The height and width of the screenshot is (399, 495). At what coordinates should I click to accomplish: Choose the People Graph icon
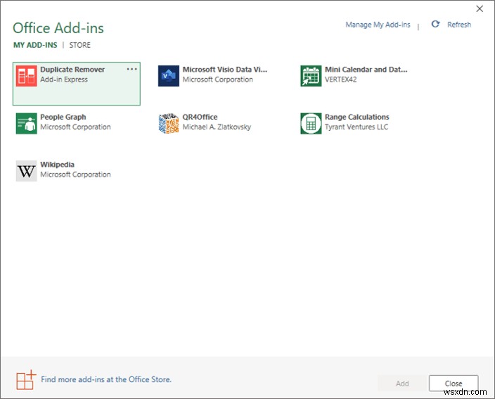[x=27, y=123]
